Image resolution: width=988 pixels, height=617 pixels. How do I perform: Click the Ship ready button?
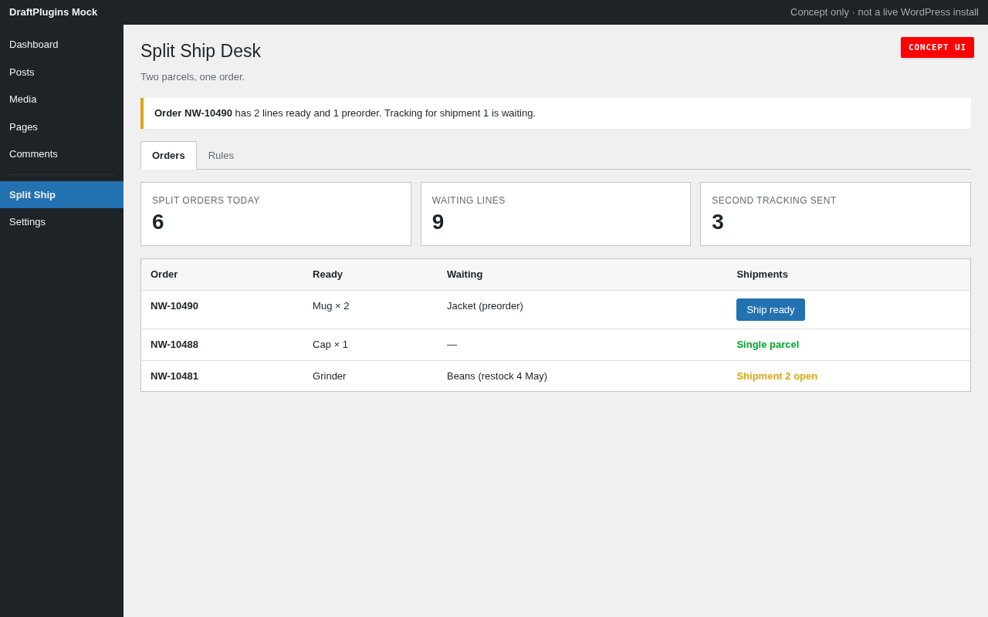pyautogui.click(x=770, y=310)
